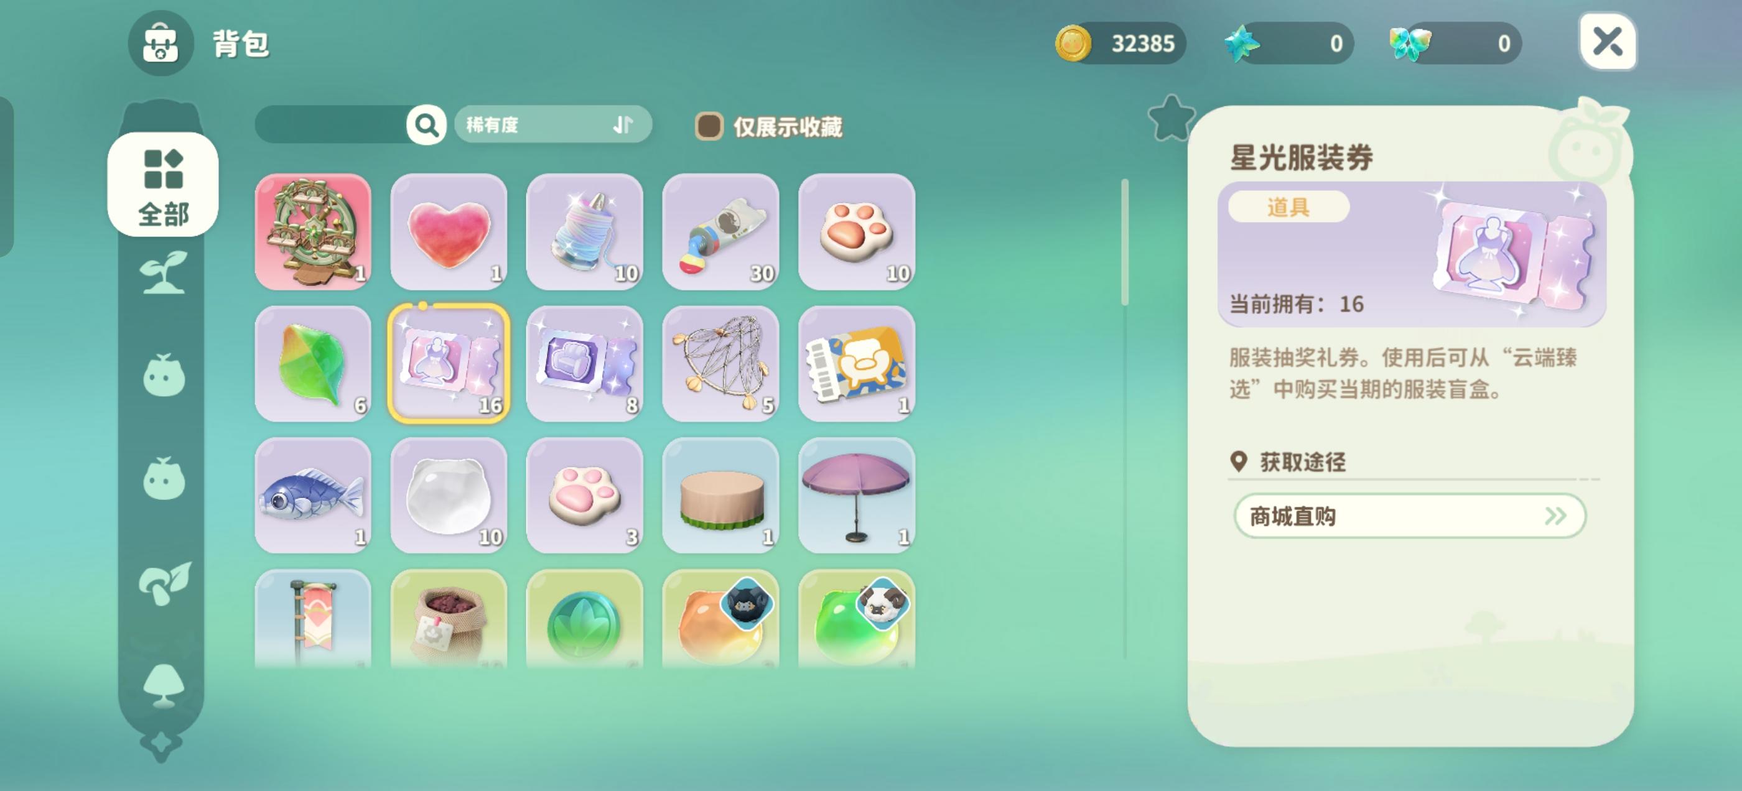Open 商城直购 with the double chevron
The height and width of the screenshot is (791, 1742).
tap(1409, 516)
